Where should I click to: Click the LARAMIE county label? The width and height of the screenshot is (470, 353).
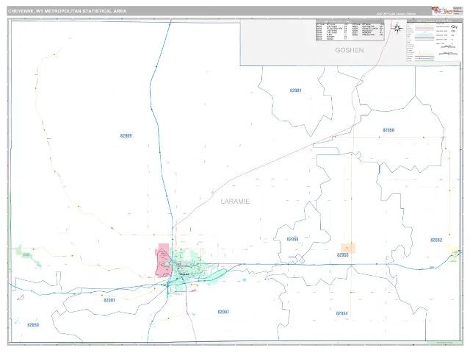[235, 202]
